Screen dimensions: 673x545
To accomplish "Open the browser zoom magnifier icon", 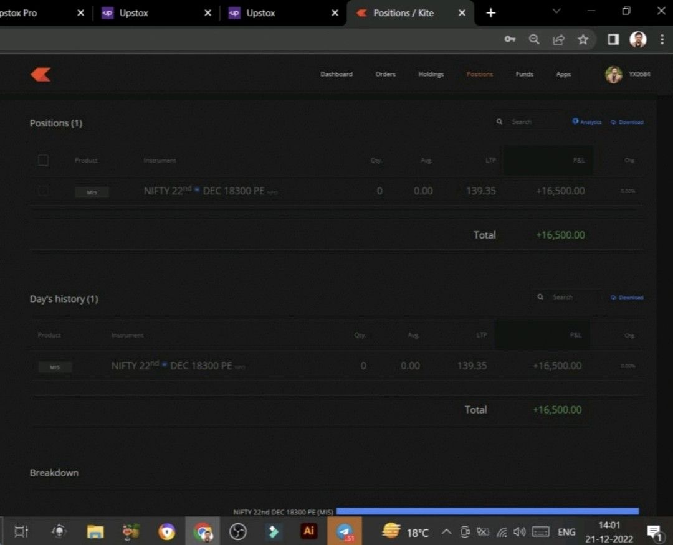I will (x=534, y=40).
